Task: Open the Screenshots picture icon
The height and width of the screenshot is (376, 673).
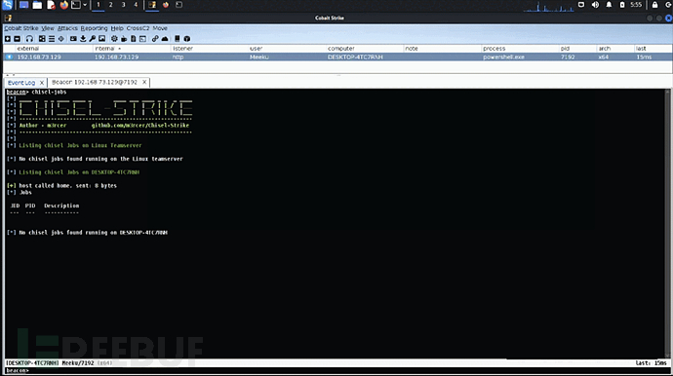Action: click(101, 39)
